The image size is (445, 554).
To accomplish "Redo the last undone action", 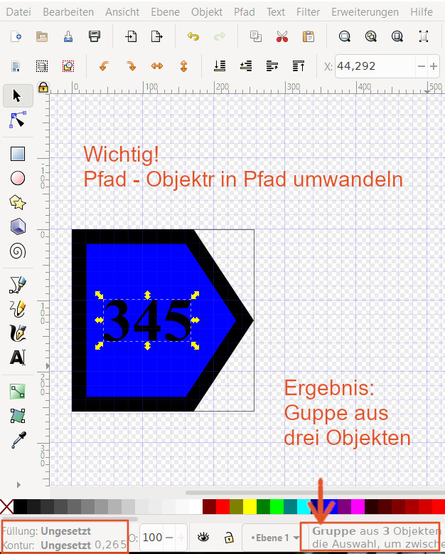I will click(x=220, y=36).
